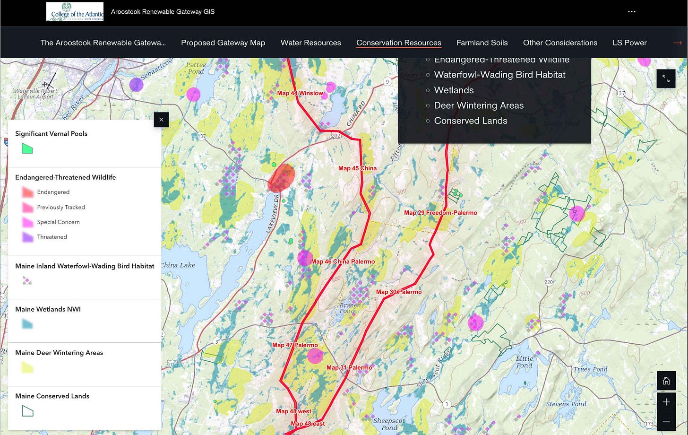Viewport: 688px width, 435px height.
Task: Click the Map 44 Winslow label
Action: tap(300, 93)
